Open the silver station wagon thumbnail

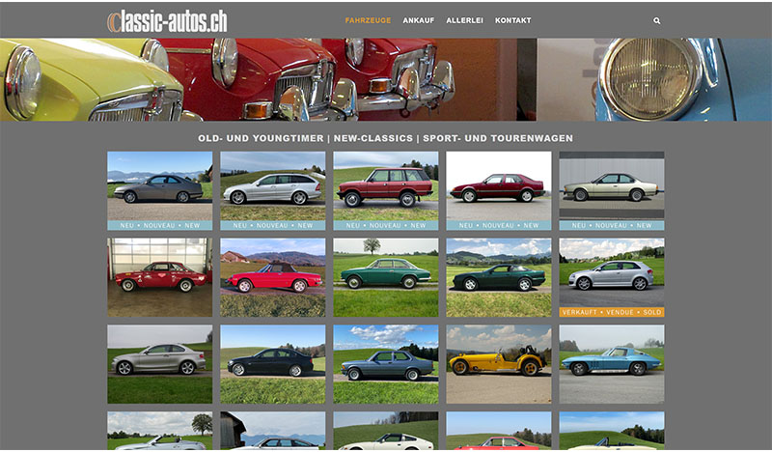[x=273, y=191]
